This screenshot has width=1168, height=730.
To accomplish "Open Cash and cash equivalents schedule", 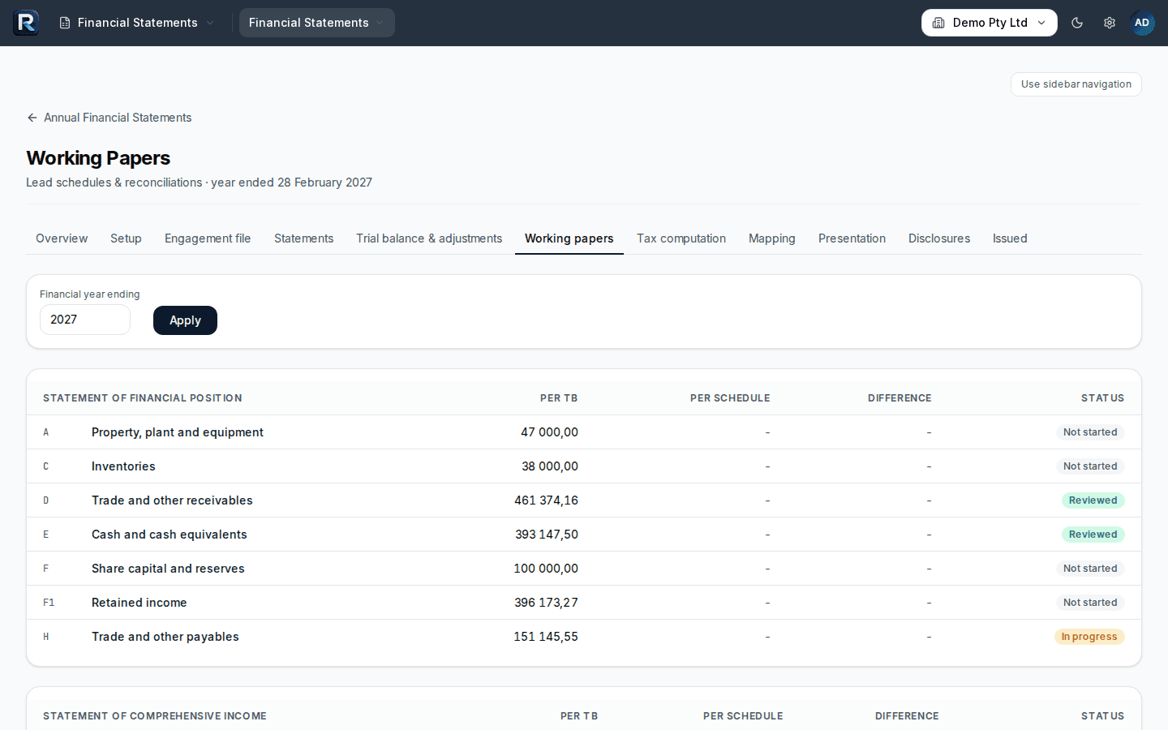I will (169, 535).
